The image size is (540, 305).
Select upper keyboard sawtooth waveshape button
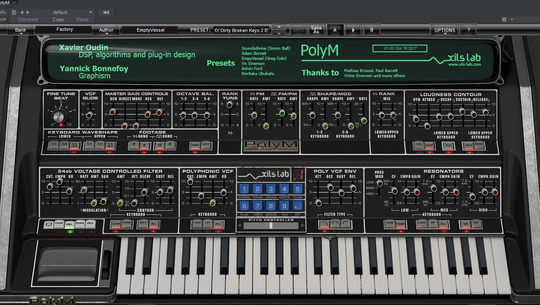(89, 145)
